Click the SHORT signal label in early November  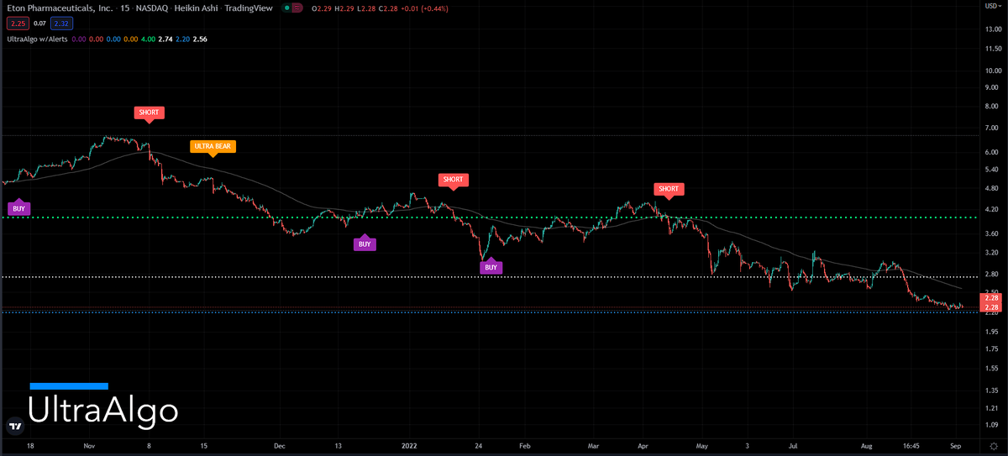point(149,113)
